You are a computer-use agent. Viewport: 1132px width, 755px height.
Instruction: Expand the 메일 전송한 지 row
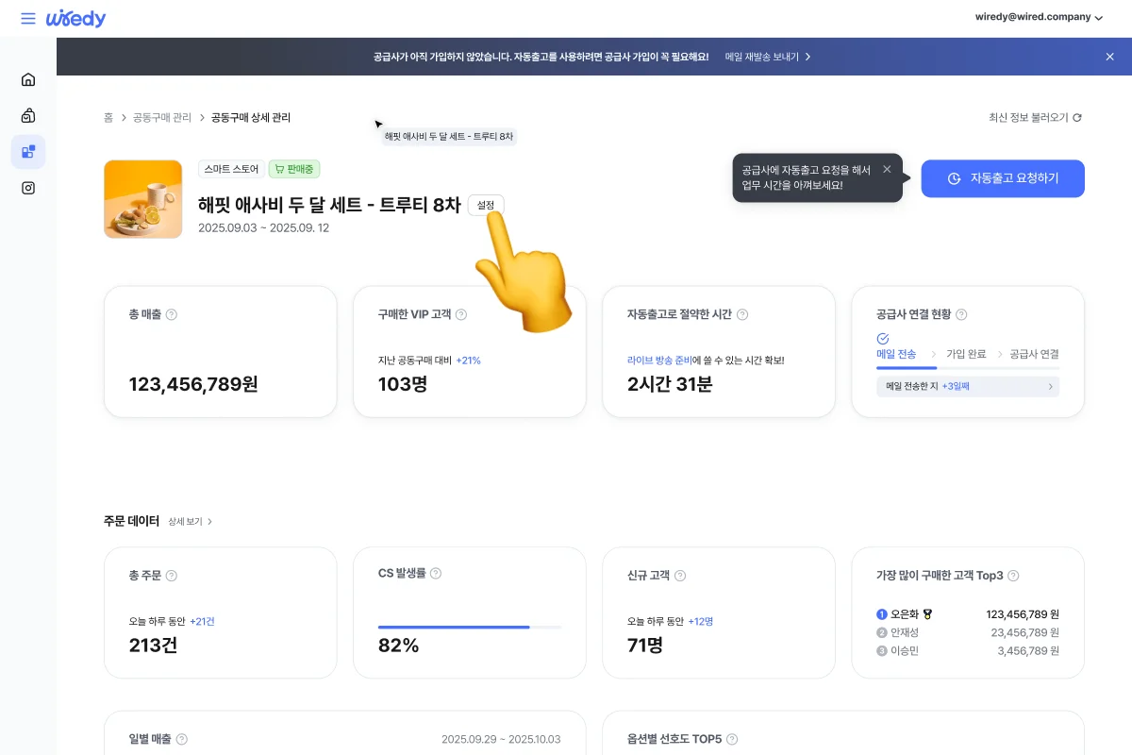[x=967, y=386]
